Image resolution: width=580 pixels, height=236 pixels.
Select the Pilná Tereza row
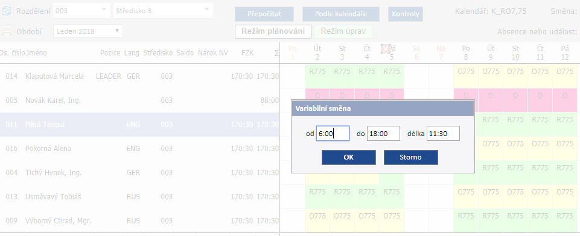pyautogui.click(x=139, y=125)
